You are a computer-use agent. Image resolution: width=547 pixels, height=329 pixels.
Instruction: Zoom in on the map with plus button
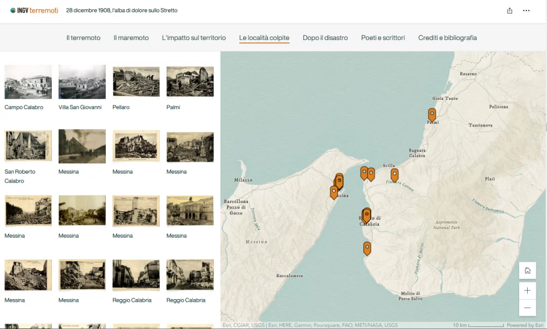[x=527, y=291]
